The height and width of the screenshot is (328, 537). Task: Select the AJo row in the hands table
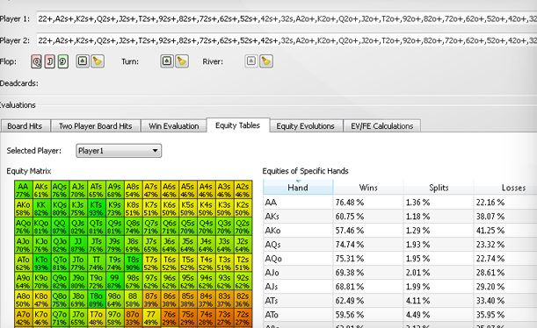coord(400,272)
